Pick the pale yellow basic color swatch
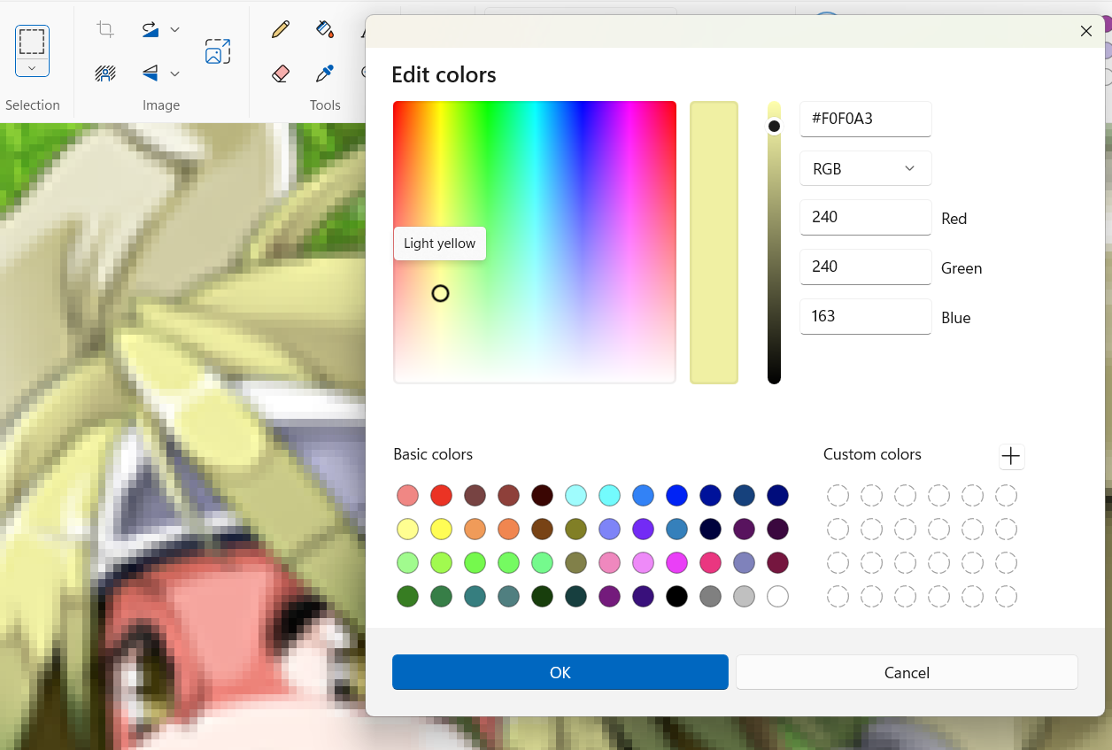The width and height of the screenshot is (1112, 750). [407, 530]
